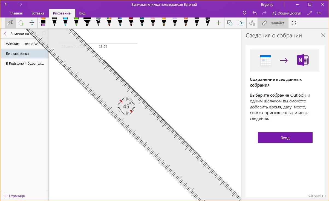
Task: Click the ruler's 45° angle dial
Action: pyautogui.click(x=126, y=106)
